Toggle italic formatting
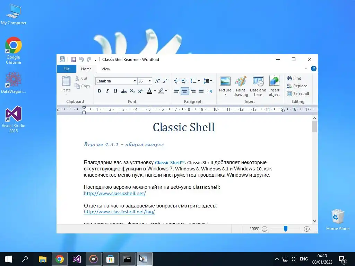 [x=107, y=91]
